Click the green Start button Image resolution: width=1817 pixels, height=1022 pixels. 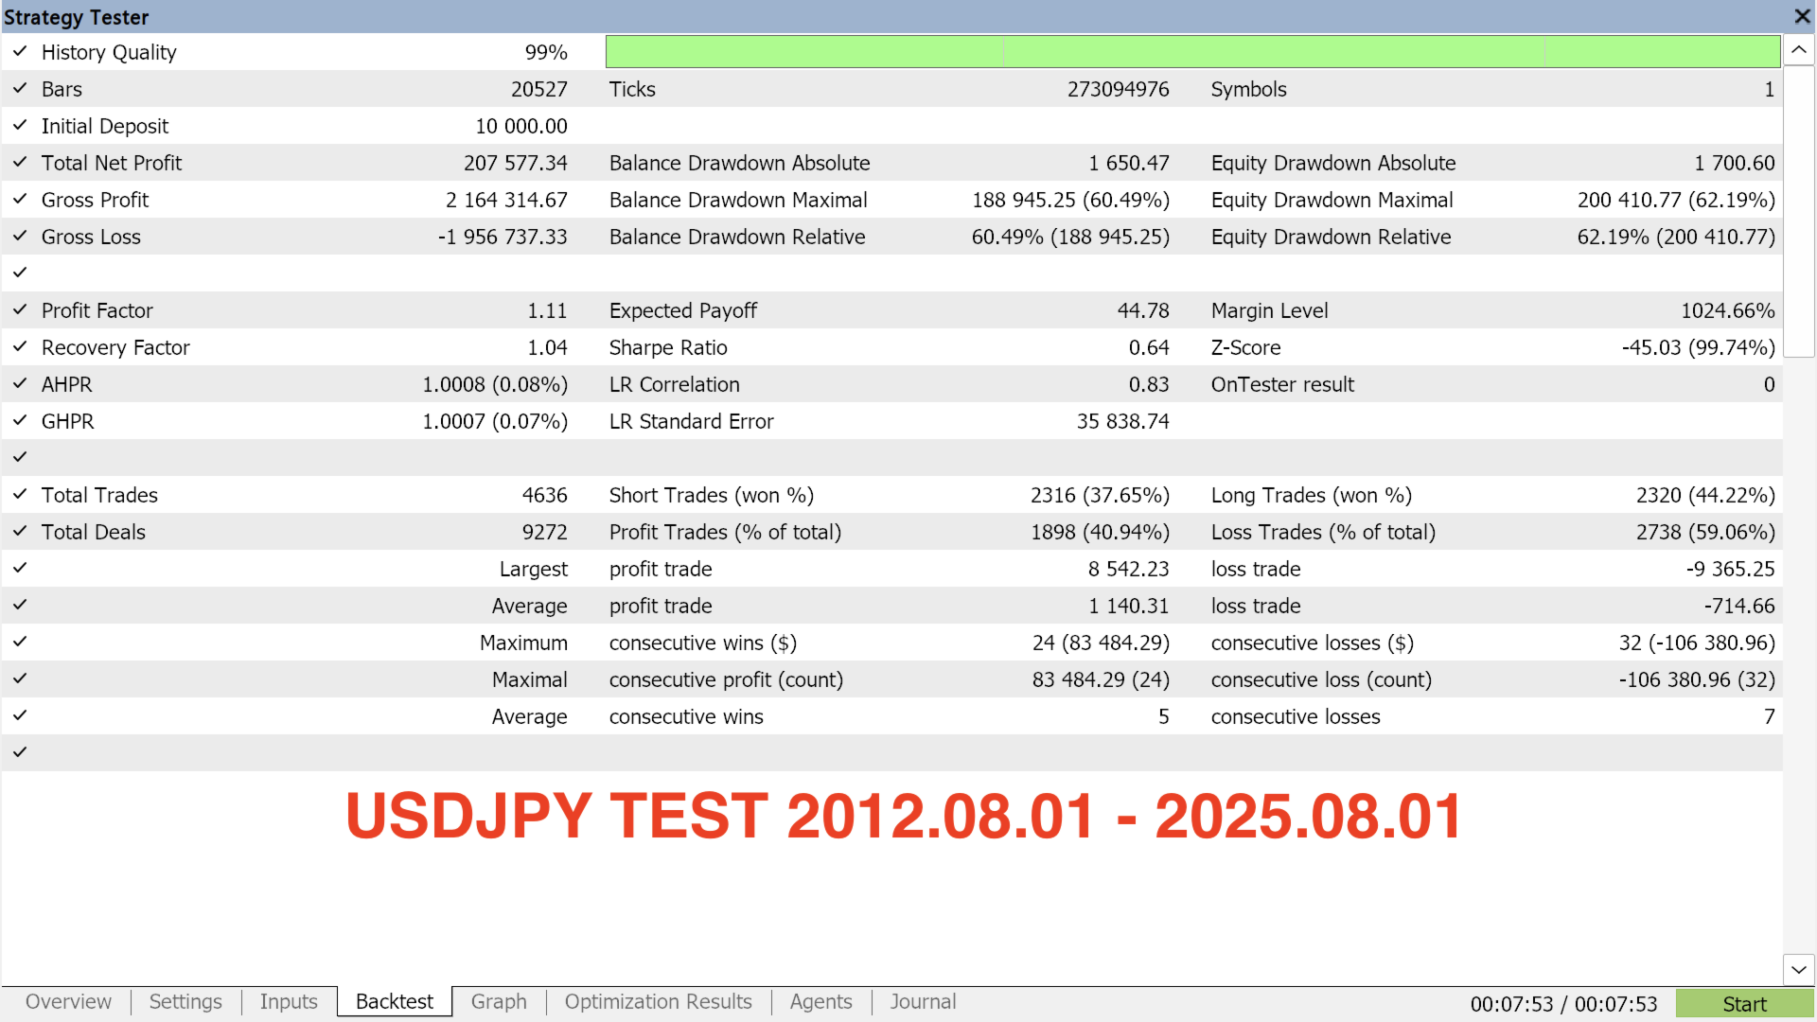click(1744, 1004)
